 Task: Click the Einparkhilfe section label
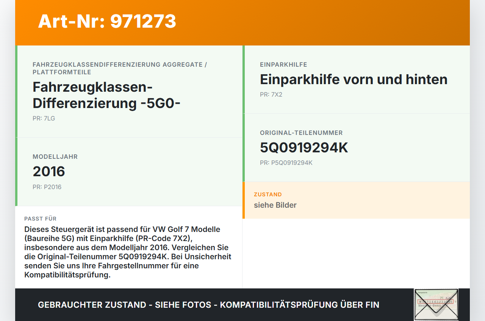click(283, 64)
